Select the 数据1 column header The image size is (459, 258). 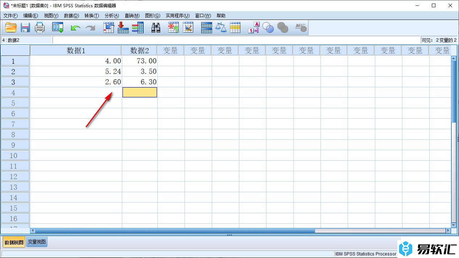76,50
